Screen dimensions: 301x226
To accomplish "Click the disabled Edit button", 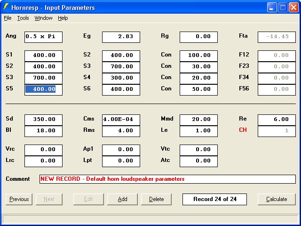I will [88, 199].
